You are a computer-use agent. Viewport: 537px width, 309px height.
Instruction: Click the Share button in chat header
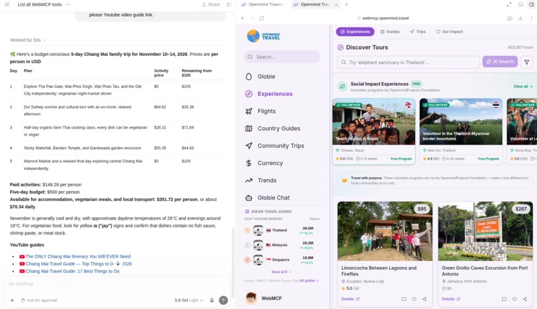click(211, 5)
